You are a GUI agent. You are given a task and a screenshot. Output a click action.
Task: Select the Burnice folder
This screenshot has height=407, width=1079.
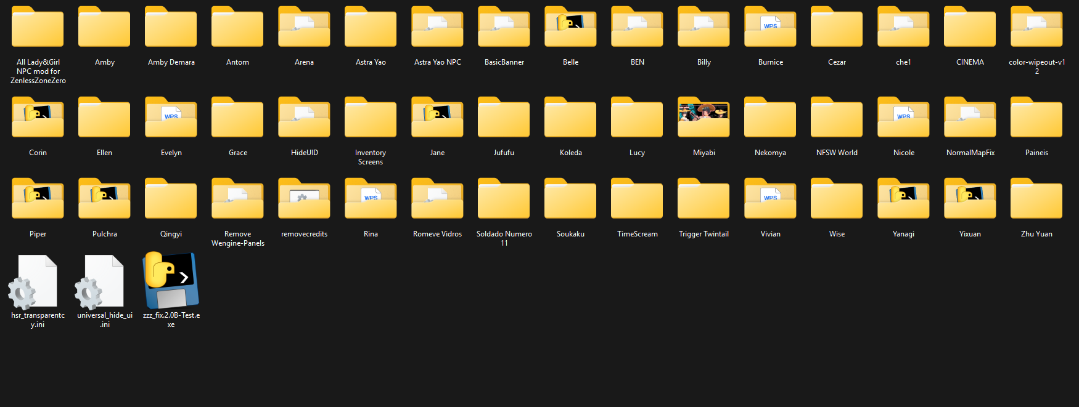pos(770,27)
